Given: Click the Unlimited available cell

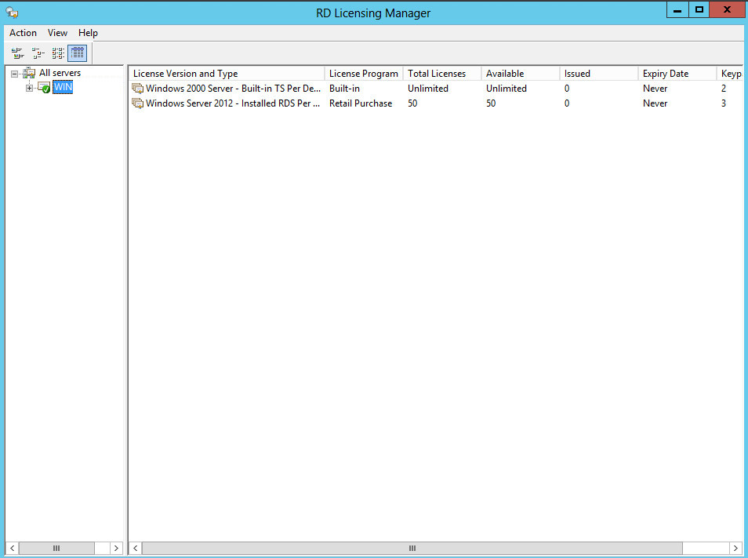Looking at the screenshot, I should click(x=507, y=89).
